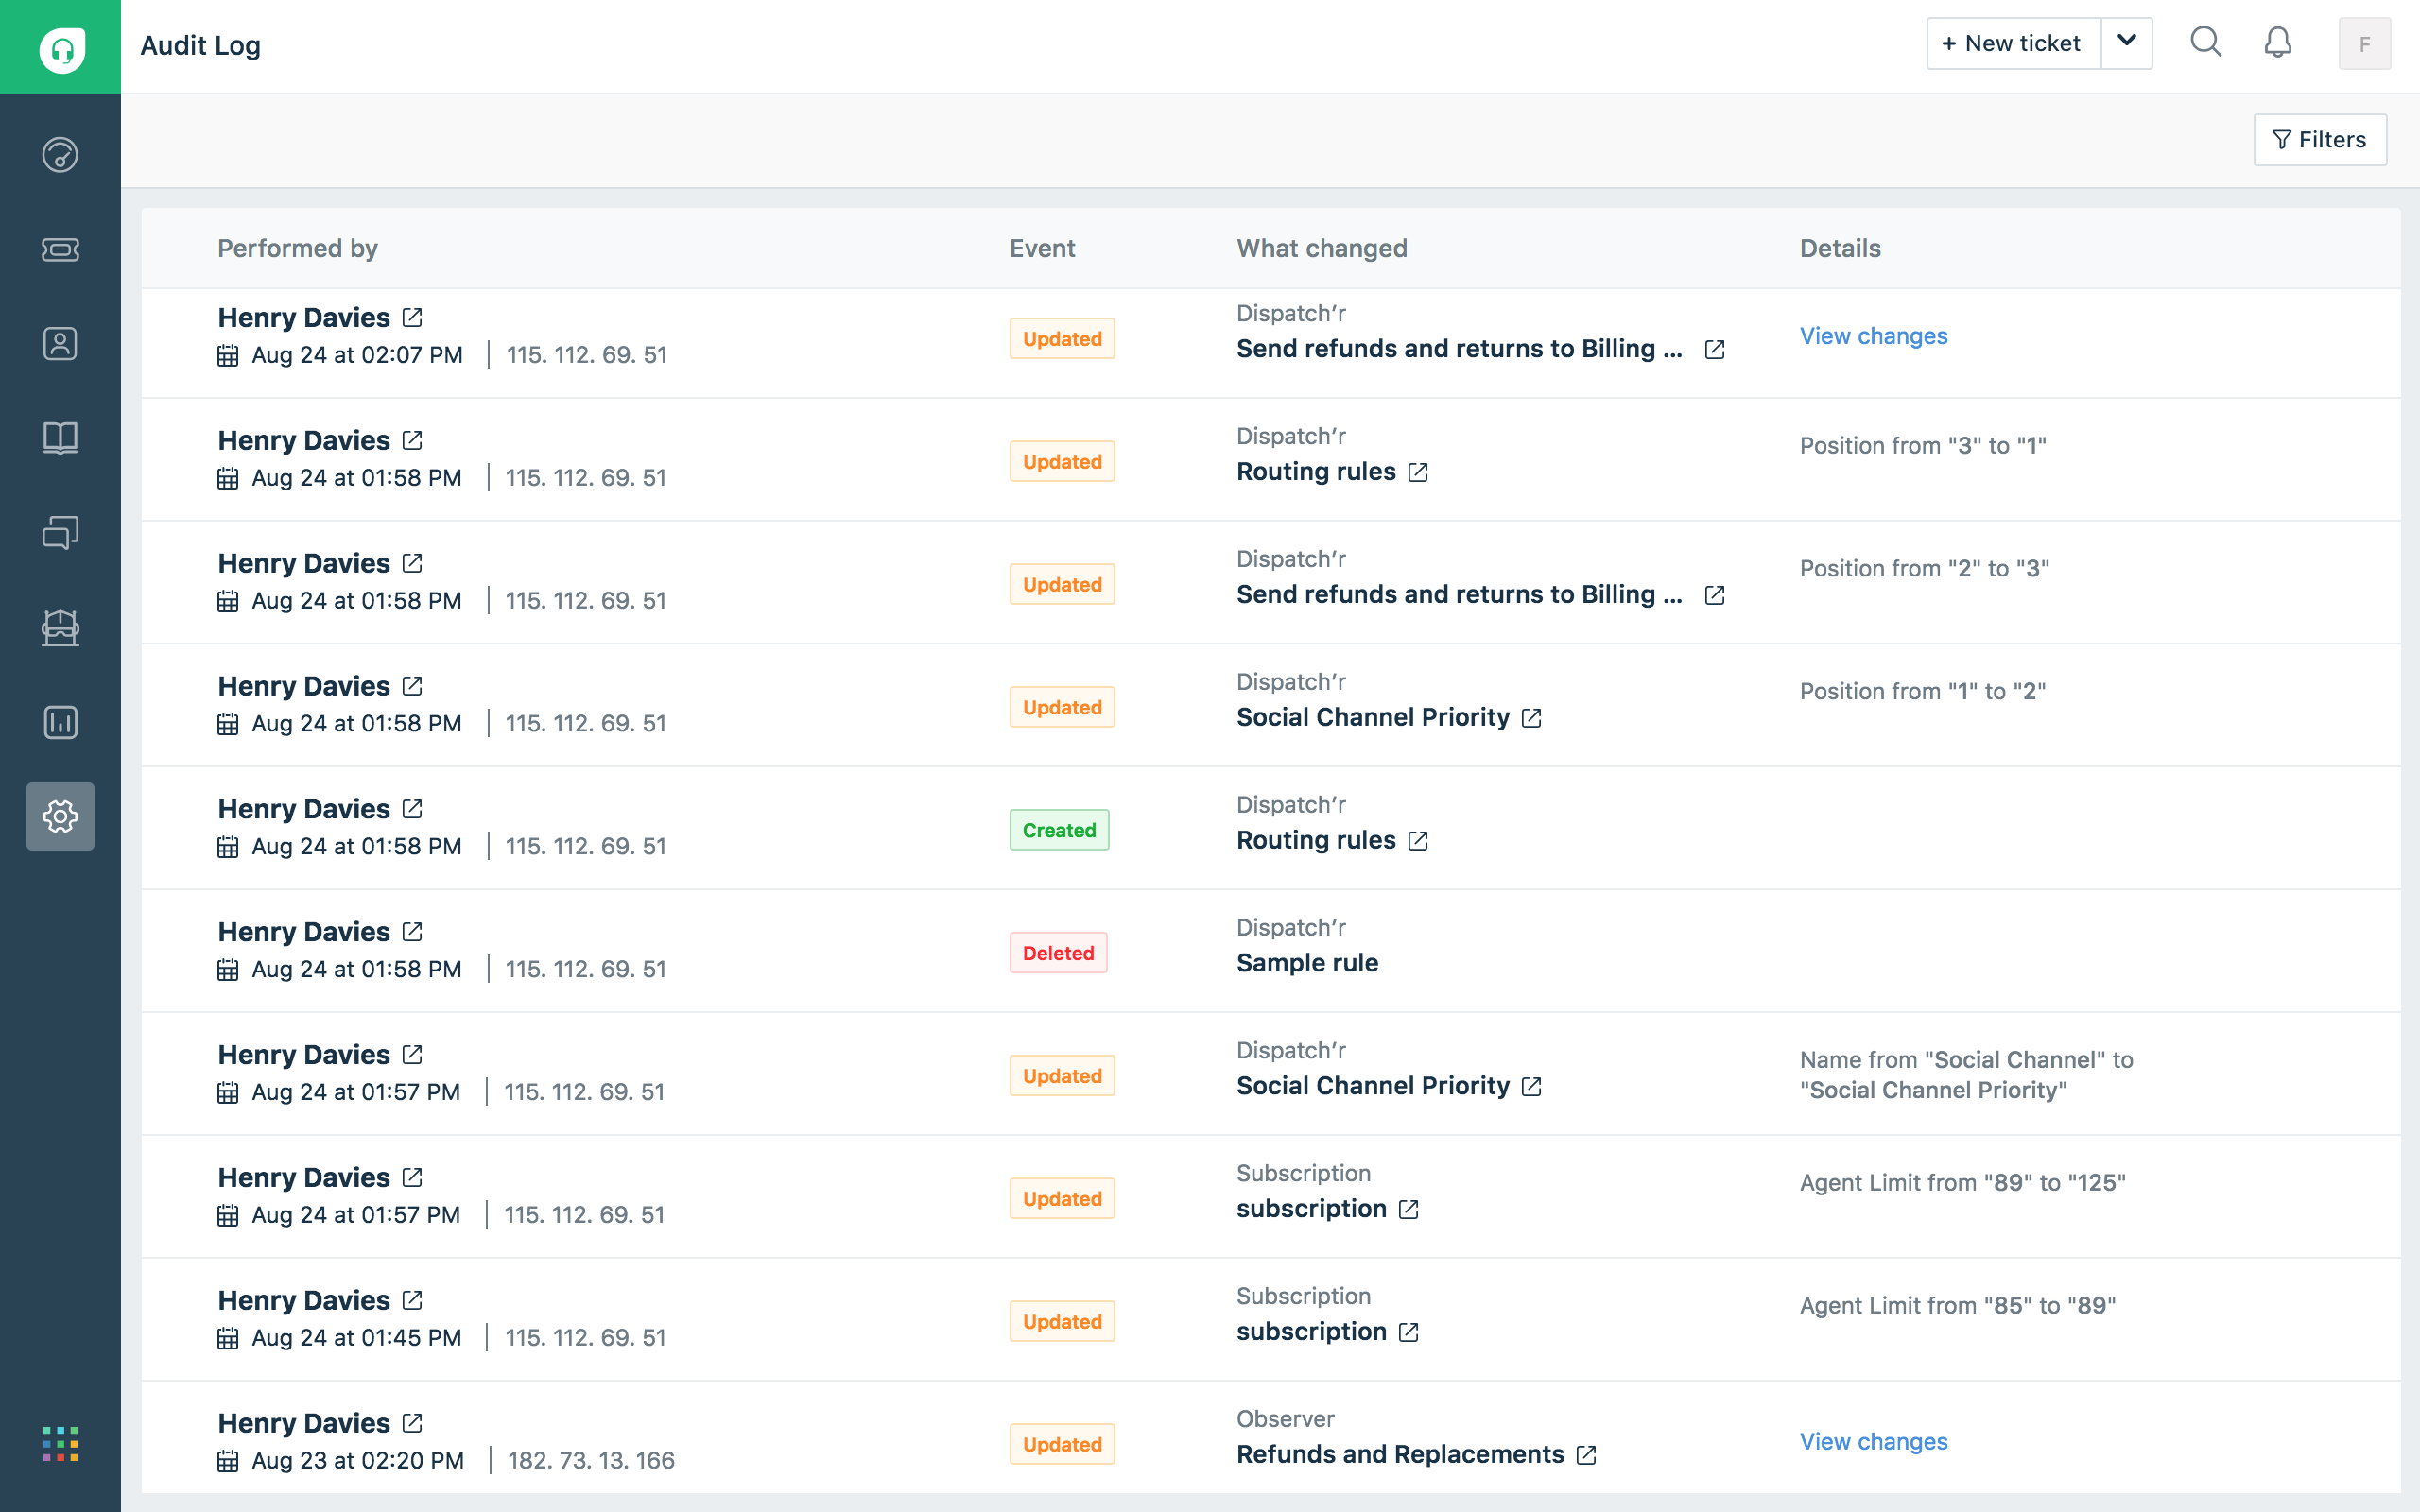Click the Updated badge on the subscription row
The height and width of the screenshot is (1512, 2420).
click(x=1062, y=1197)
